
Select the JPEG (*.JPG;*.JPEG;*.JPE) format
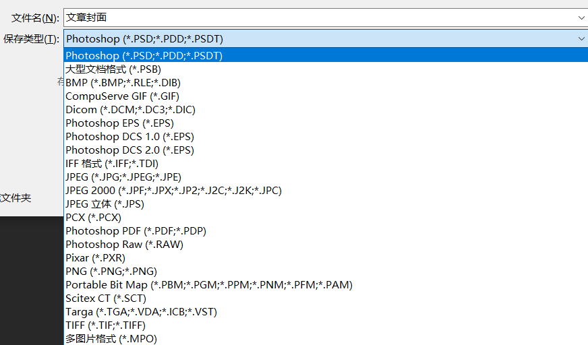click(326, 177)
